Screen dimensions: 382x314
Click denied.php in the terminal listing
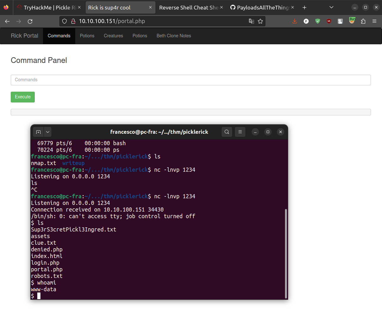click(x=47, y=249)
